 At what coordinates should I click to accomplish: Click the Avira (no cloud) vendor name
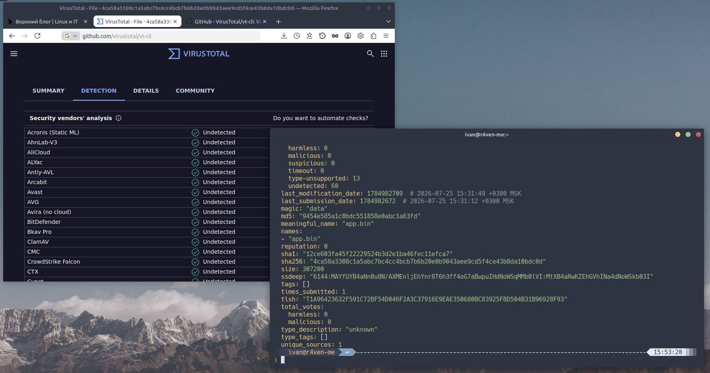pos(49,212)
